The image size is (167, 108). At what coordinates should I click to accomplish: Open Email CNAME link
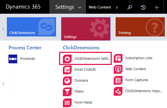(85, 70)
